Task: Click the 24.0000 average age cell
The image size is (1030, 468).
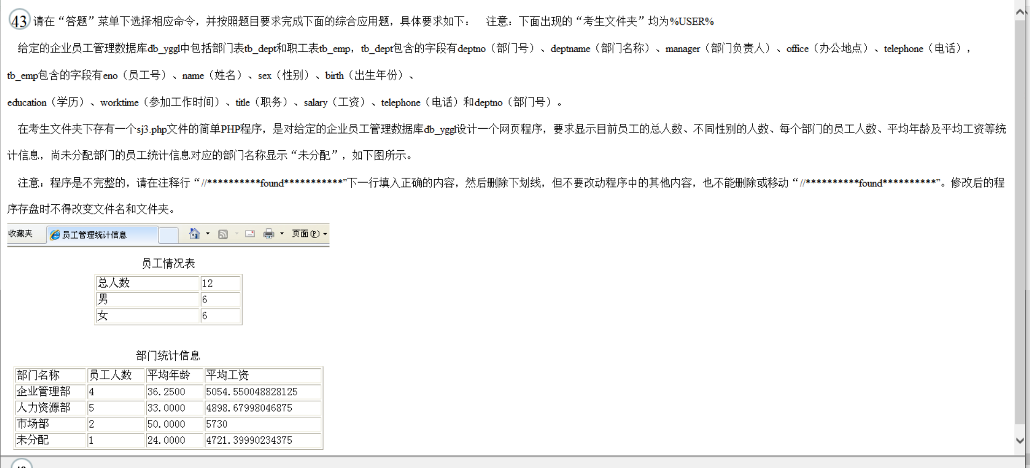Action: click(x=175, y=440)
